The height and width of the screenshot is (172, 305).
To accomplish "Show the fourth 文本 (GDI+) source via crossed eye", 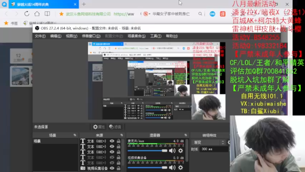I will coord(112,157).
